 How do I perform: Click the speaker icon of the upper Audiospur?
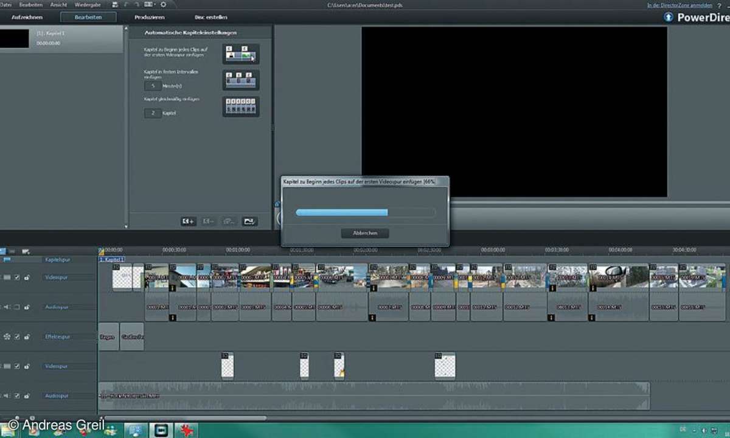tap(7, 307)
